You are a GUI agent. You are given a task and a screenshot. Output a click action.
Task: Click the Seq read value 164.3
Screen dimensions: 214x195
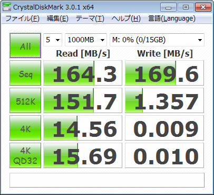[83, 73]
